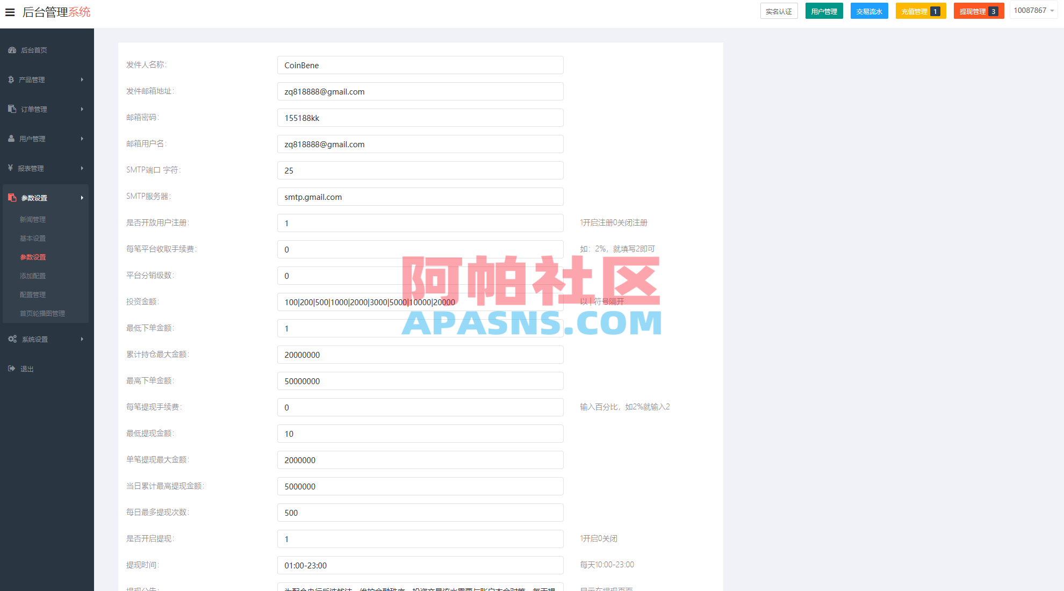Click the 退出 logout icon

[x=11, y=369]
